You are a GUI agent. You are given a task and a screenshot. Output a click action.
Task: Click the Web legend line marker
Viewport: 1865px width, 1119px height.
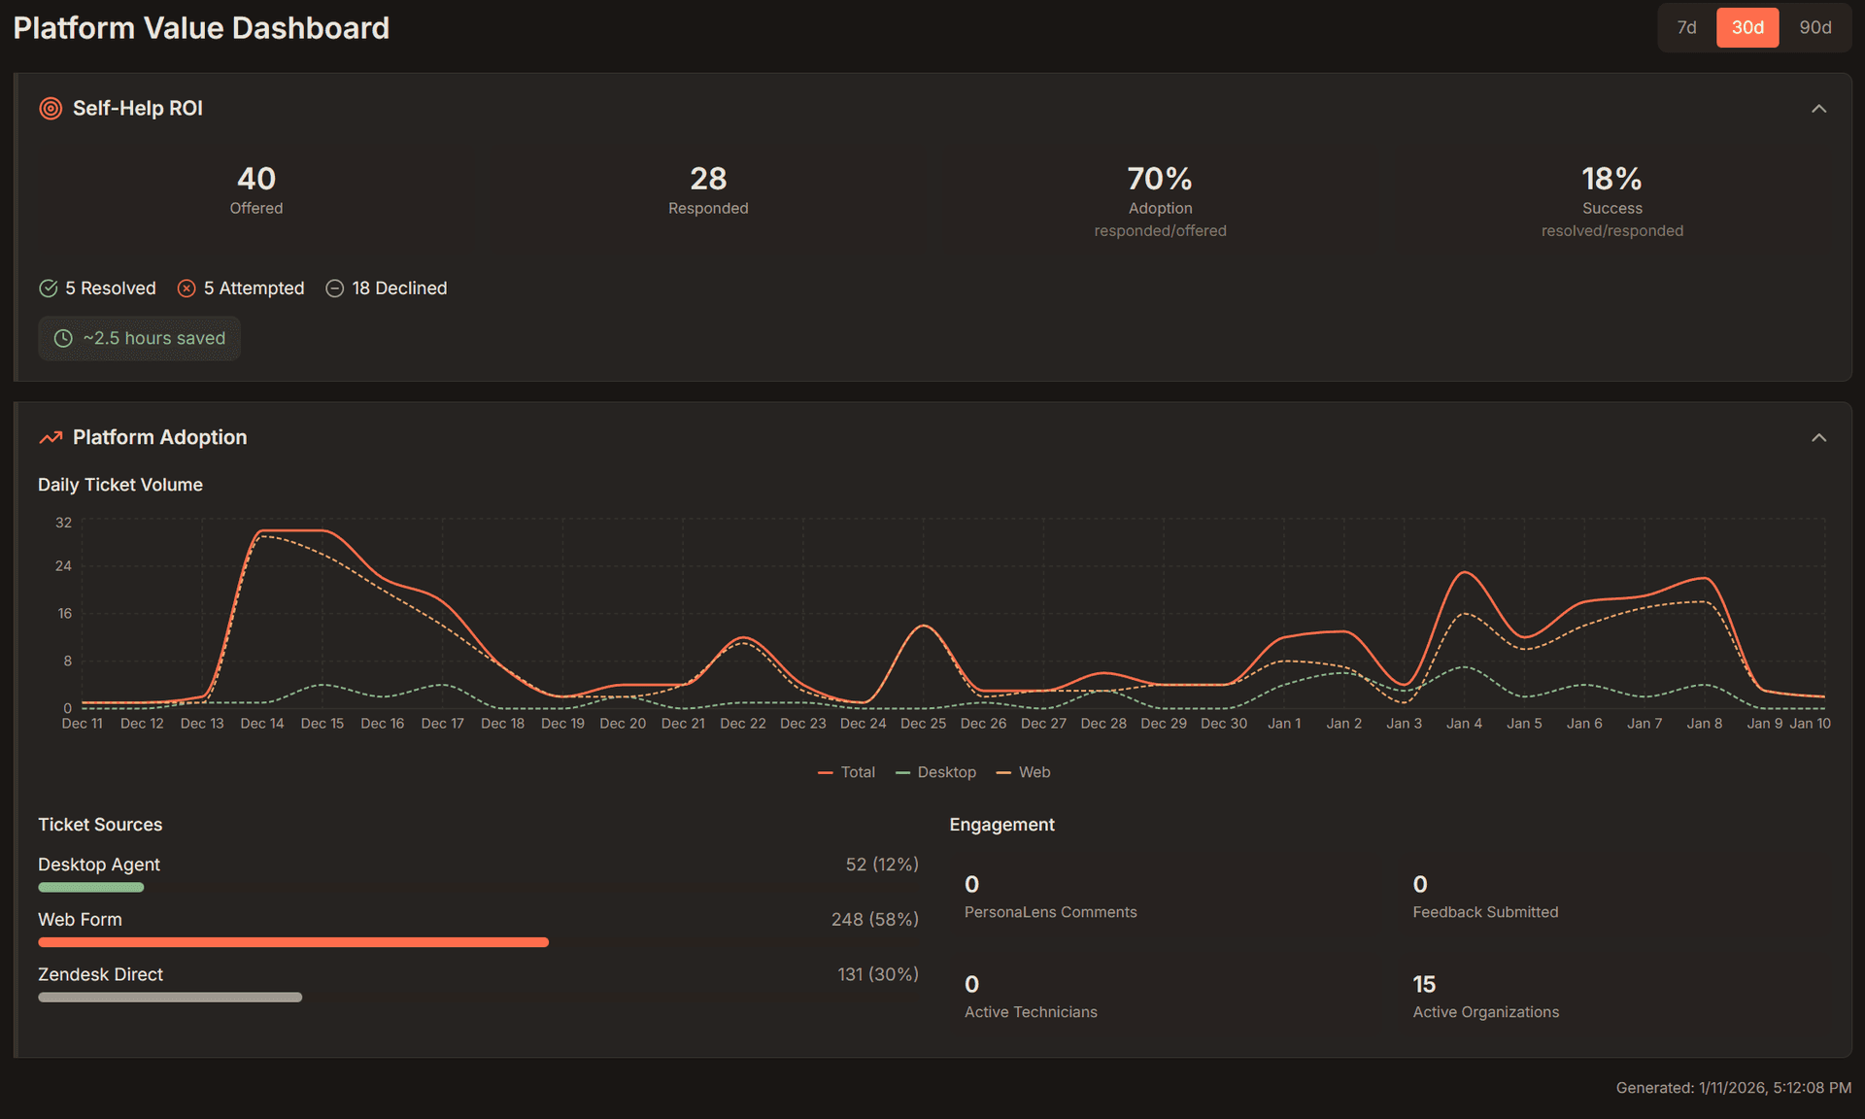(x=1002, y=771)
